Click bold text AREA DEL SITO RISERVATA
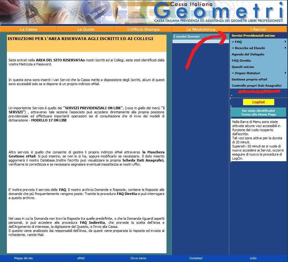The height and width of the screenshot is (262, 288). point(59,60)
